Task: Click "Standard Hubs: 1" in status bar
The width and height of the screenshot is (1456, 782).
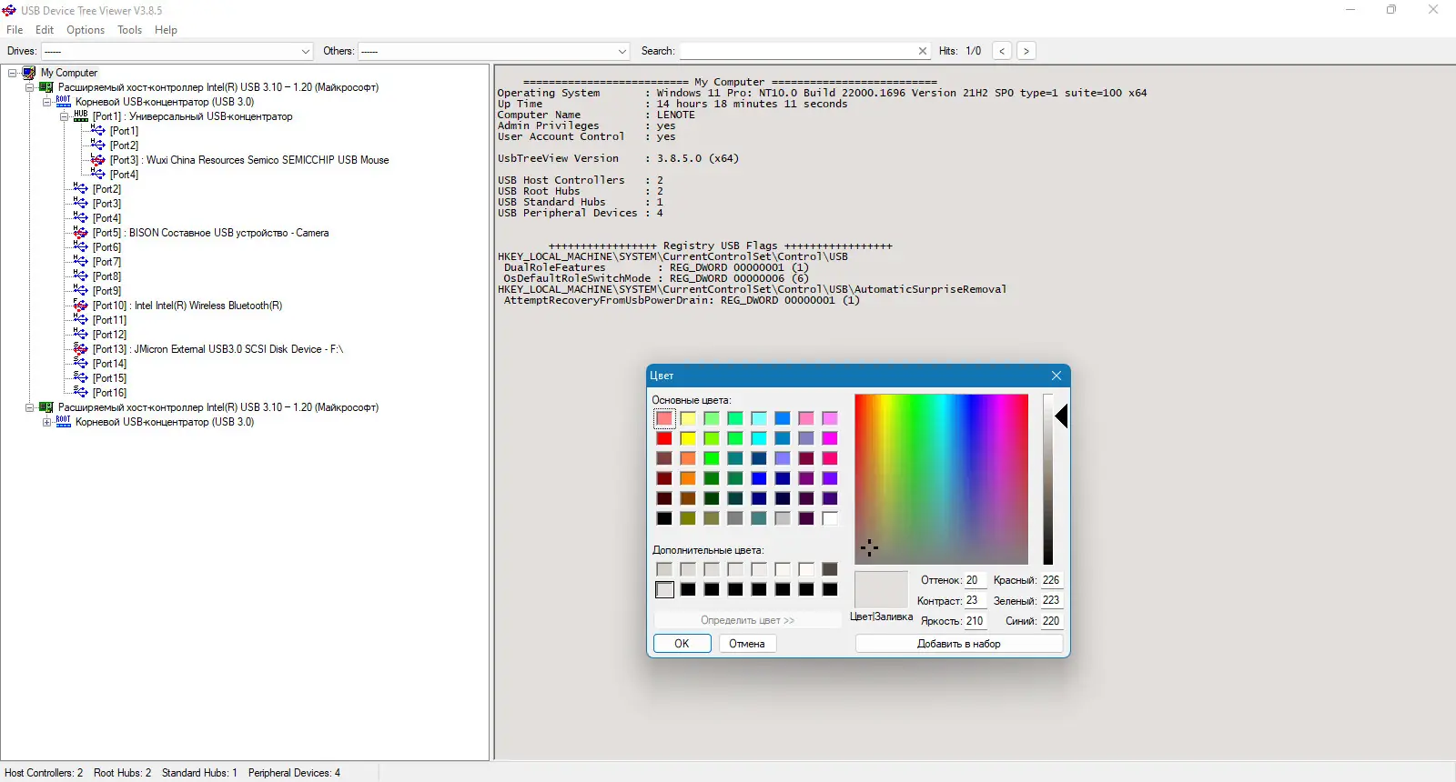Action: [199, 773]
